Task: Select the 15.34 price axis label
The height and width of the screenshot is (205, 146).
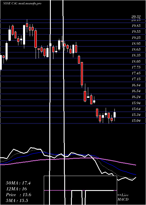Action: (136, 115)
